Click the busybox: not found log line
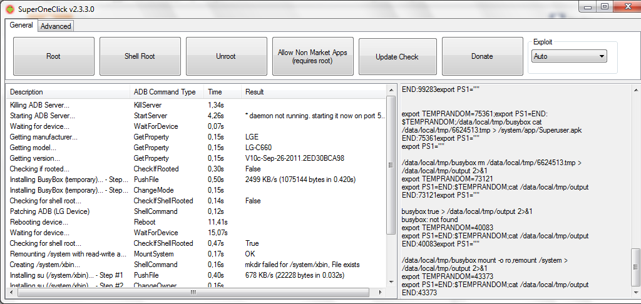 429,220
